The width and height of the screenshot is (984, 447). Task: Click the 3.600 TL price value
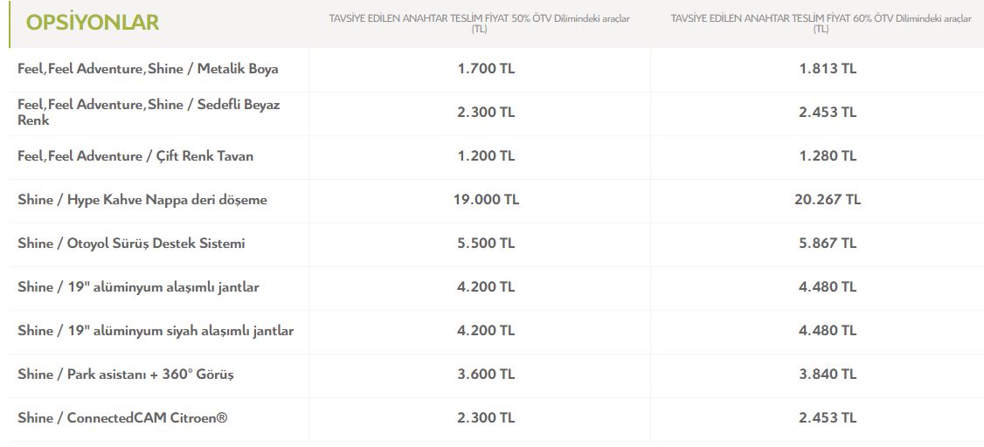[x=487, y=375]
